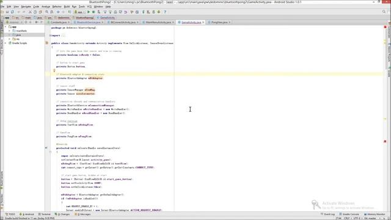Switch to PongView.java tab

point(219,22)
